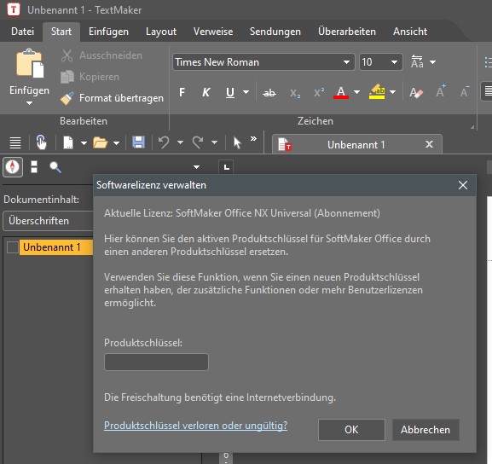Decrease font size with A- icon
This screenshot has height=464, width=492.
click(465, 91)
